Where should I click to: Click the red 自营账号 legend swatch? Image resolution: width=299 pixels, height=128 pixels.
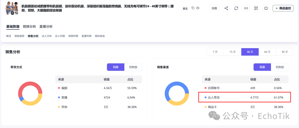[x=205, y=88]
